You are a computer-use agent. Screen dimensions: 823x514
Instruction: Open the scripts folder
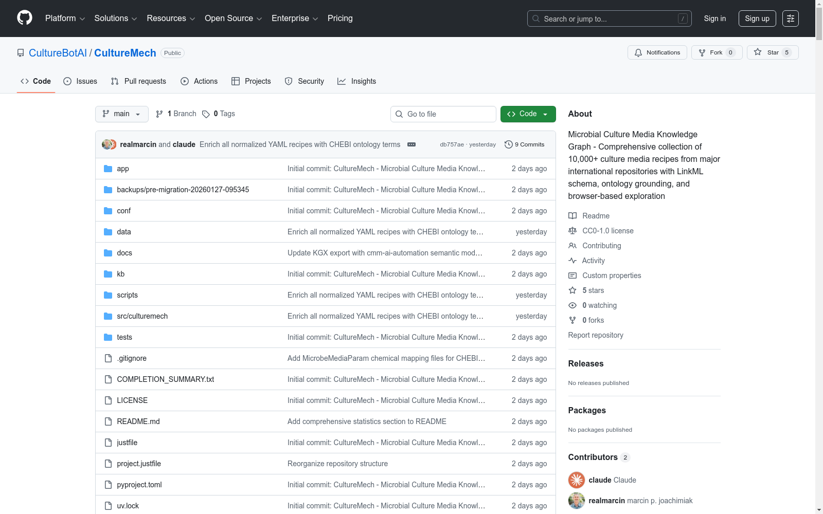tap(128, 295)
